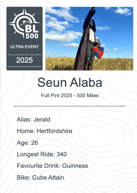Click the word Guinness
137x193 pixels.
point(75,166)
